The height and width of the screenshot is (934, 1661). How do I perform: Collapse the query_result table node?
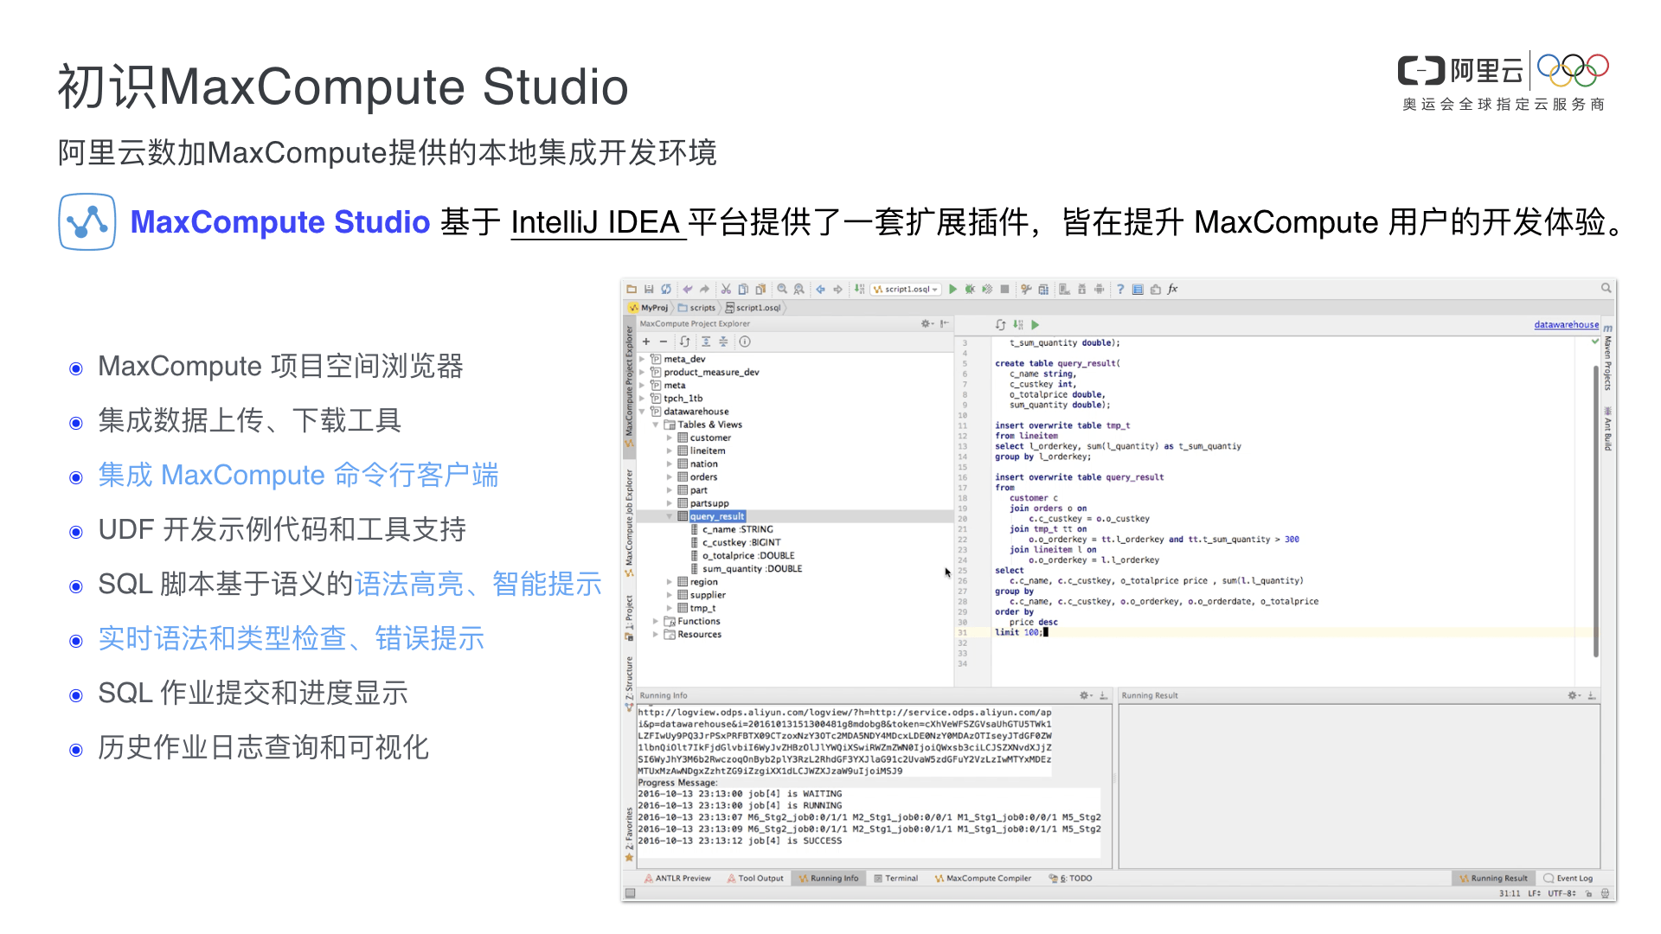coord(670,516)
